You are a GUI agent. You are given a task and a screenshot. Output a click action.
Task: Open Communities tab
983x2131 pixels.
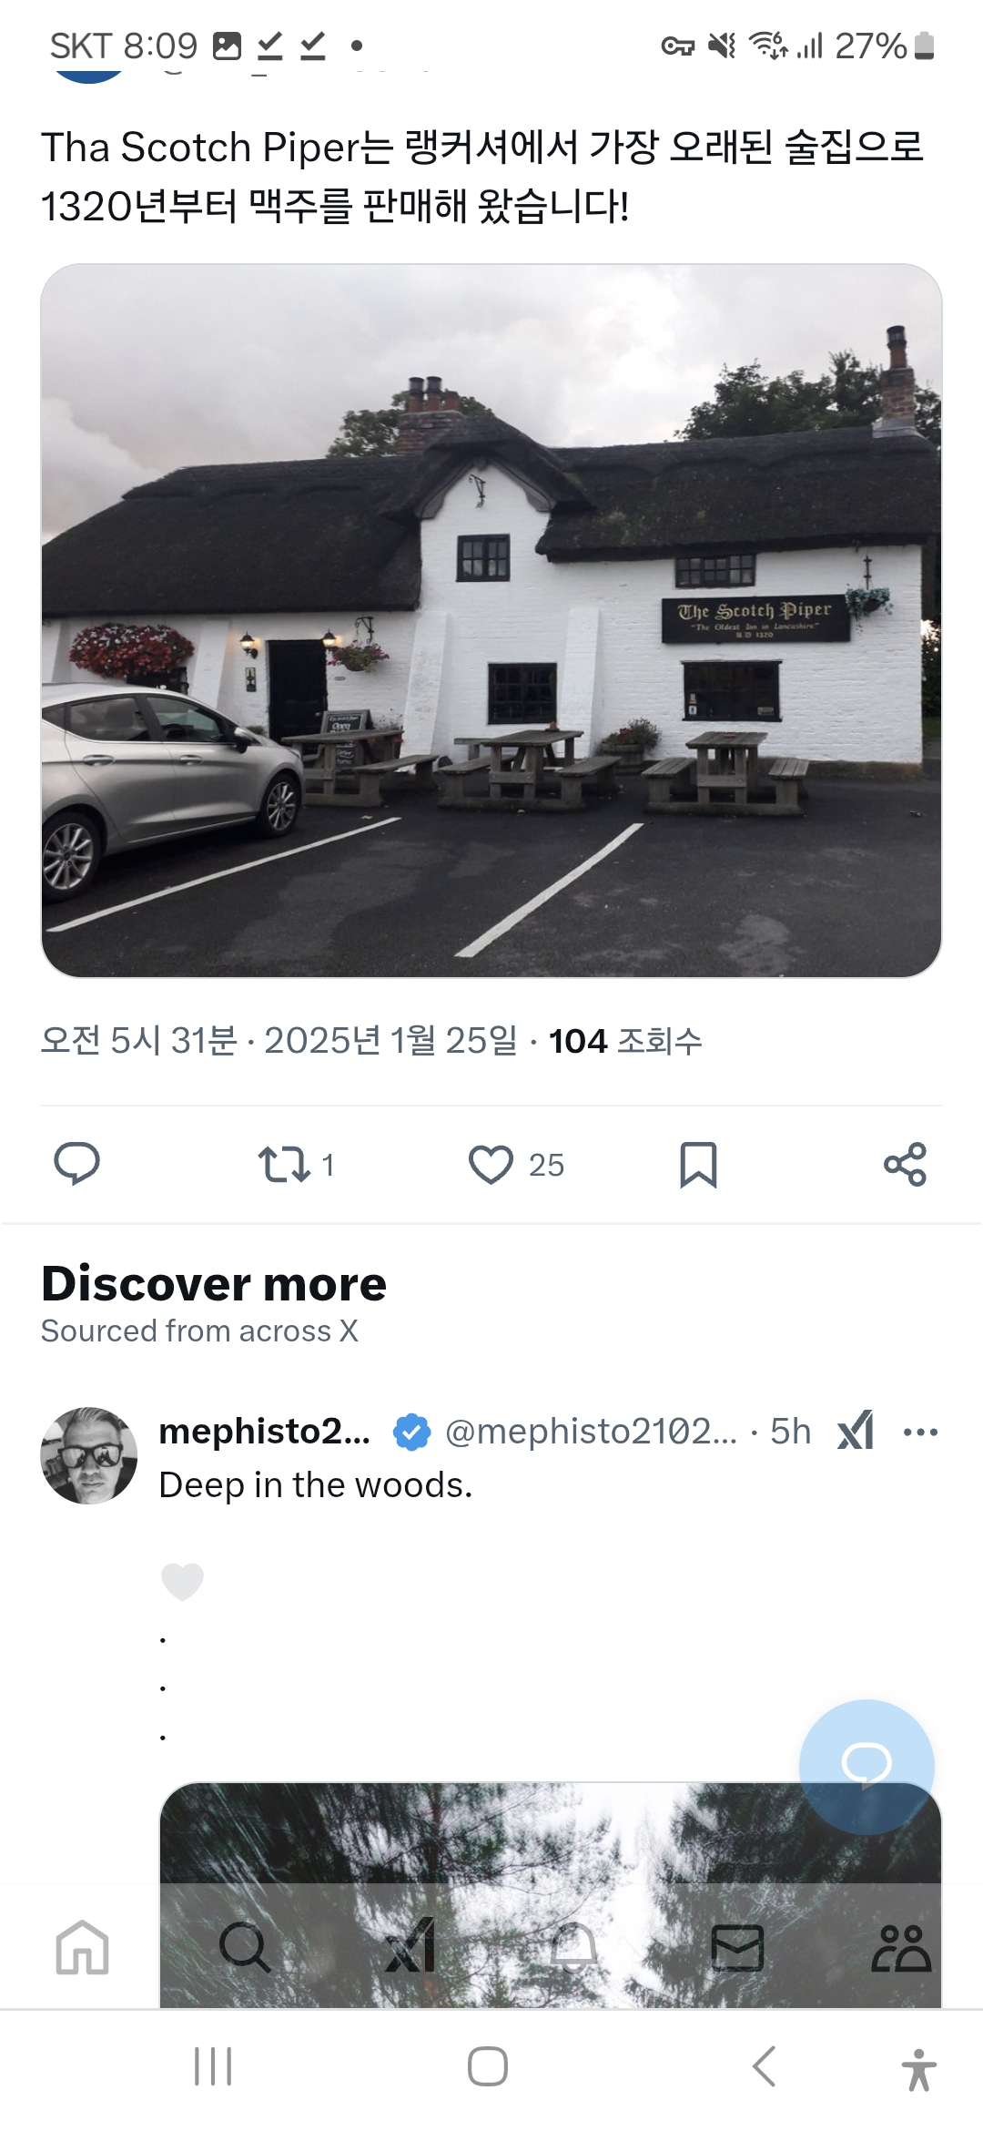point(901,1947)
